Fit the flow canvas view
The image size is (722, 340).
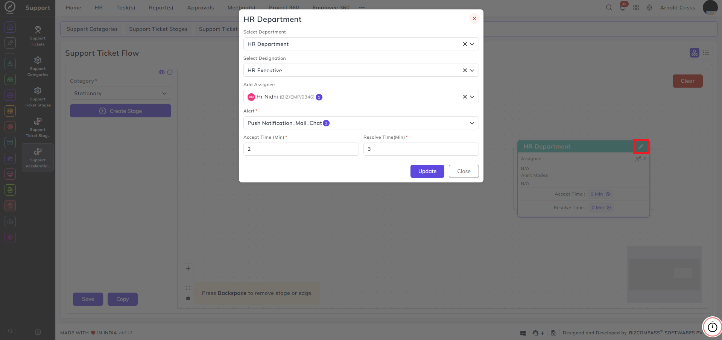pyautogui.click(x=188, y=288)
